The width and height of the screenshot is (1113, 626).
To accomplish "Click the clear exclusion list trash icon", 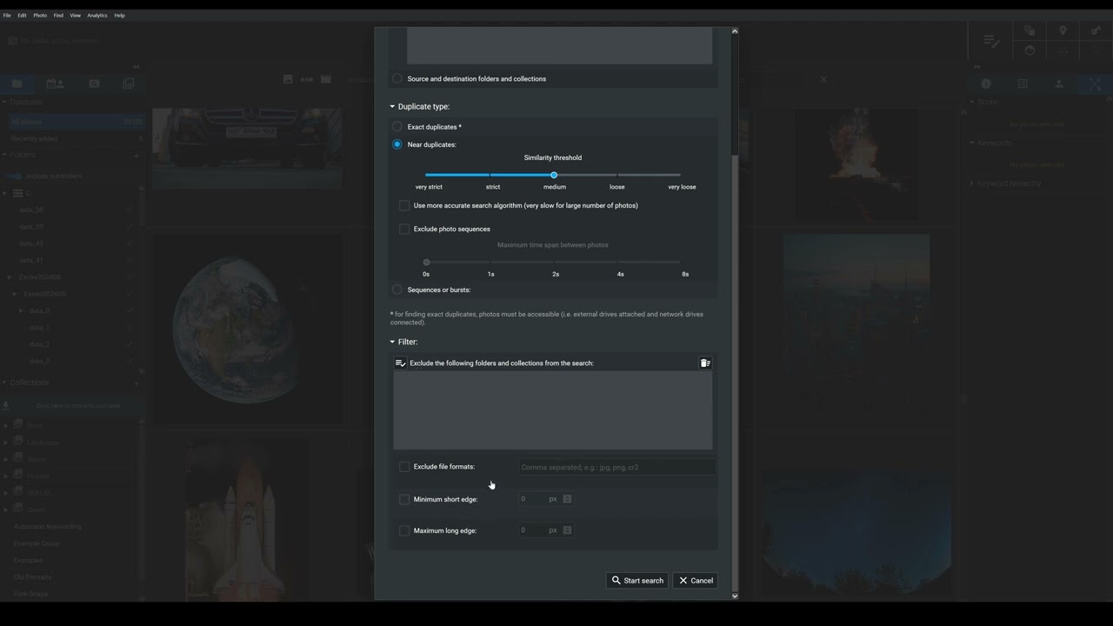I will (x=705, y=363).
